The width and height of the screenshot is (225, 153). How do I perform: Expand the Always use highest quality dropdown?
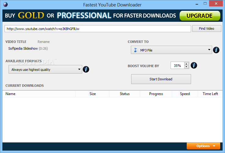point(45,69)
